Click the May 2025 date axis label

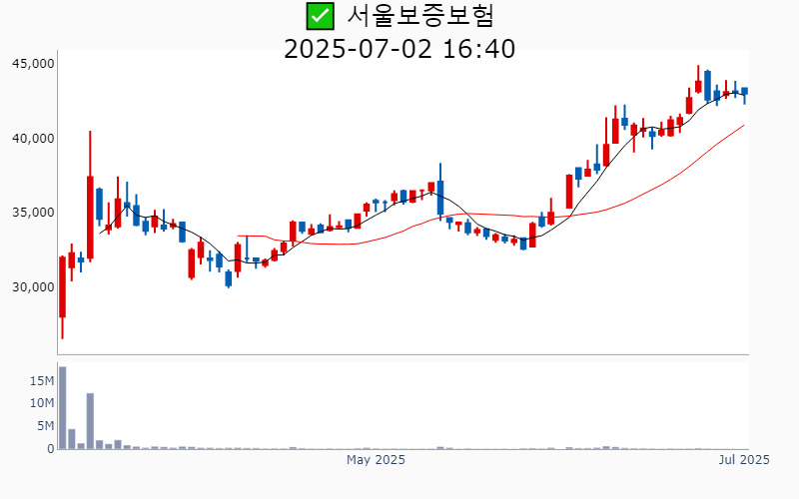click(x=377, y=460)
